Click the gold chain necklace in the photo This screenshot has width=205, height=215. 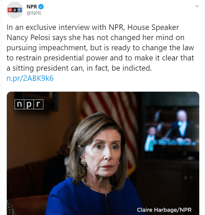tap(98, 184)
